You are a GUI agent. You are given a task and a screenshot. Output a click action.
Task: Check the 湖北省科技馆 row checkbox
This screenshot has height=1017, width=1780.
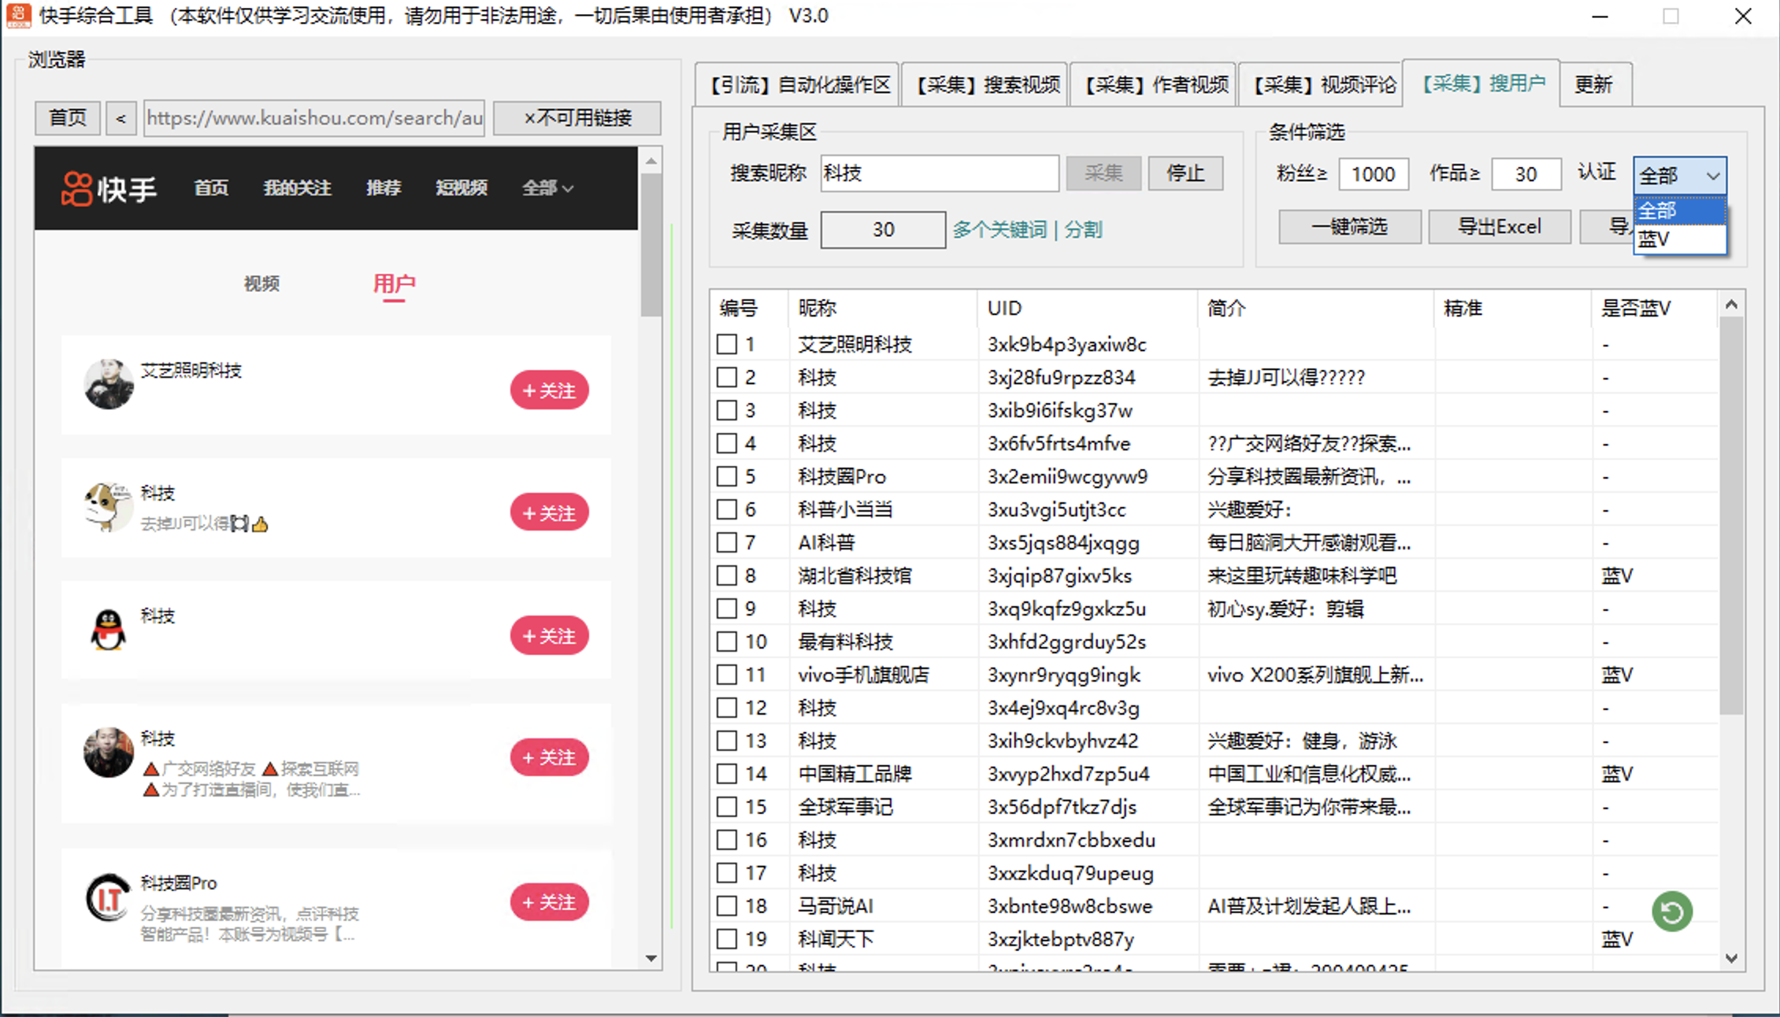pos(726,575)
